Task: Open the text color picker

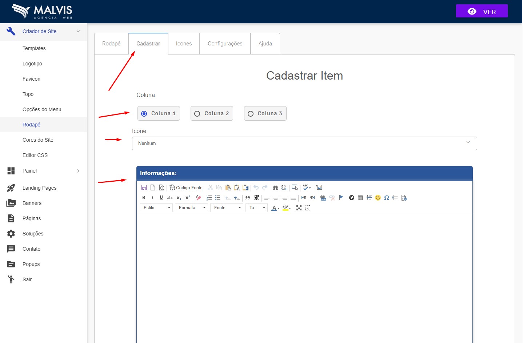Action: 275,208
